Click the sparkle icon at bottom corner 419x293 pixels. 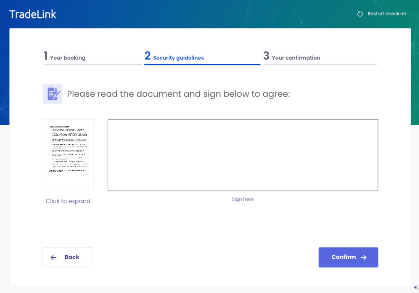point(416,287)
